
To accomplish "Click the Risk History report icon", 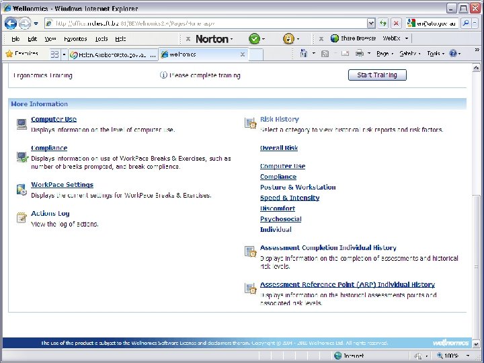I will click(250, 123).
